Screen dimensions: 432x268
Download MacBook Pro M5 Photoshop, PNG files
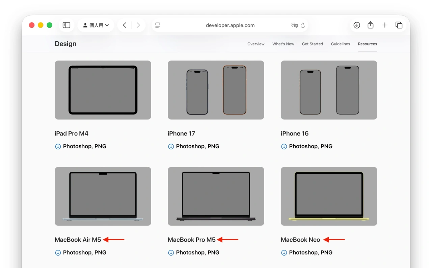point(194,252)
